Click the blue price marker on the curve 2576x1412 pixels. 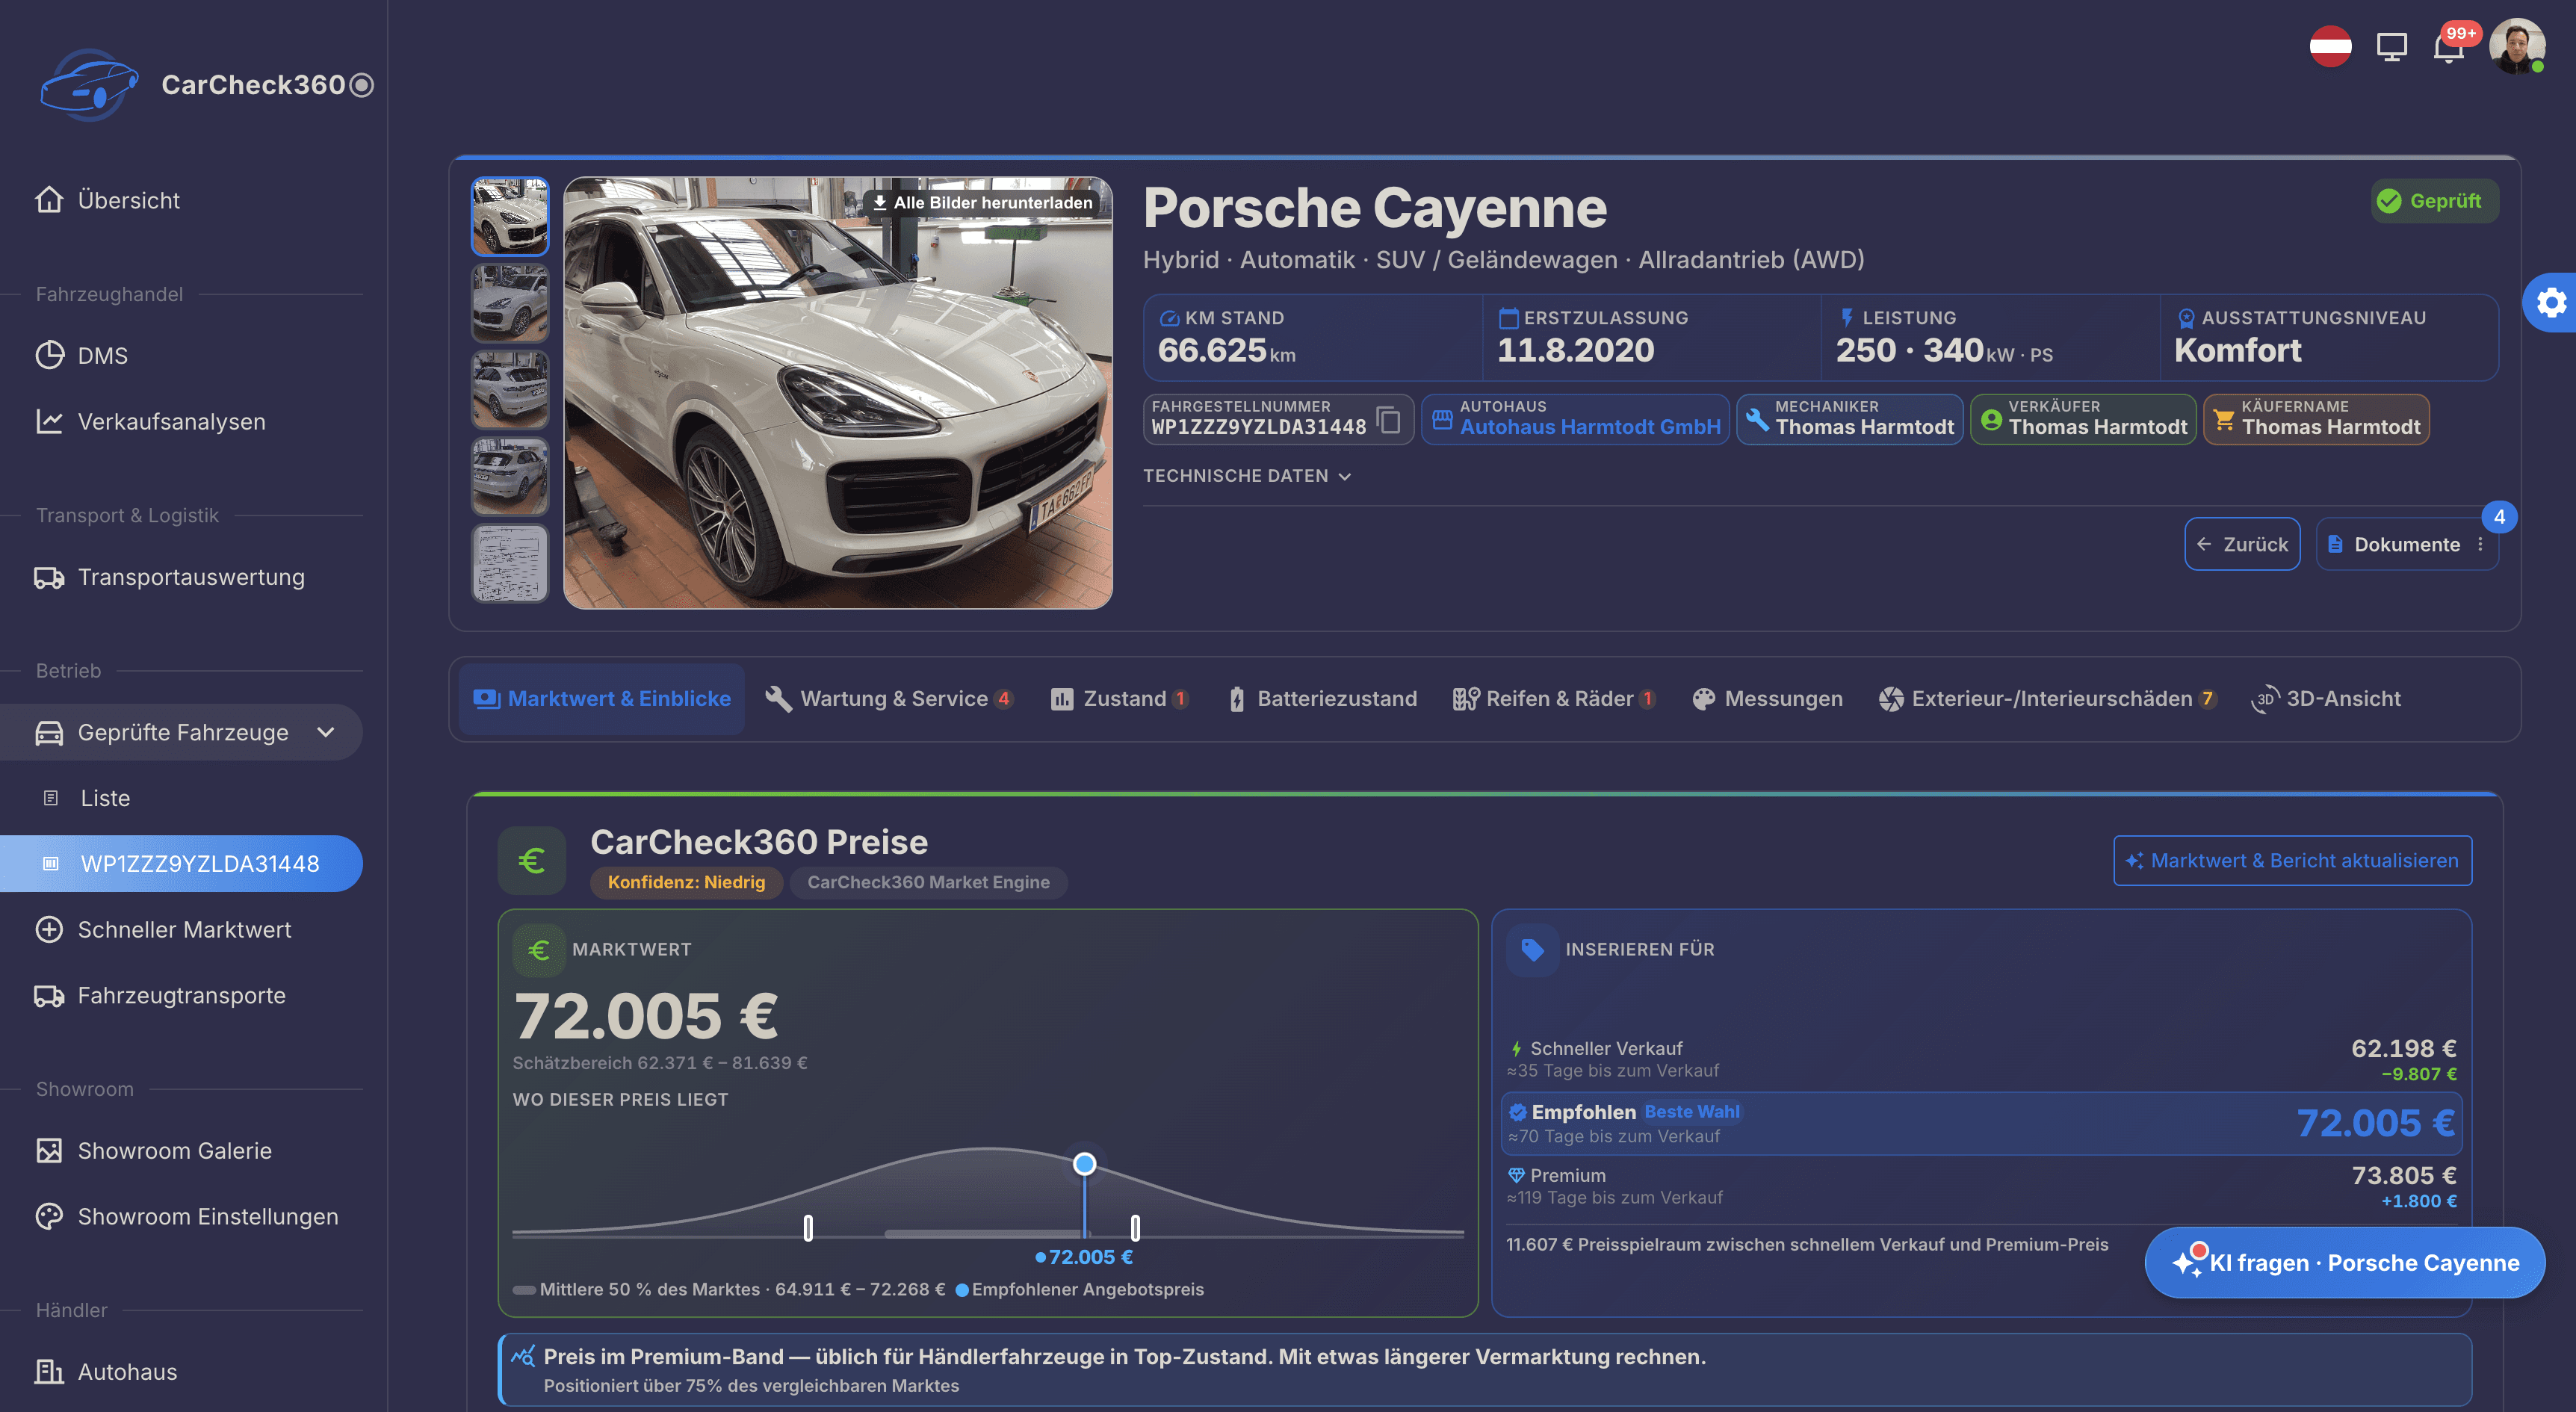[1084, 1164]
